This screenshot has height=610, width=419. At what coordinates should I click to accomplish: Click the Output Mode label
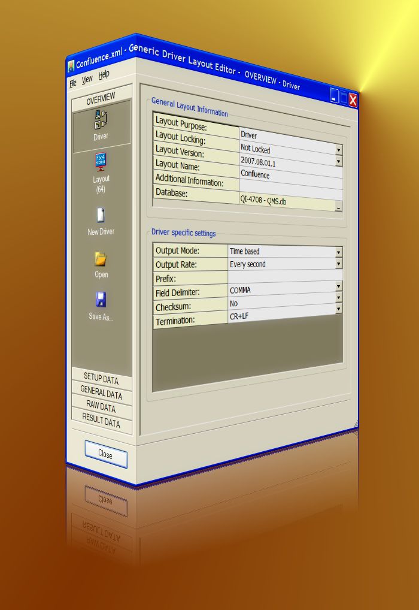177,250
